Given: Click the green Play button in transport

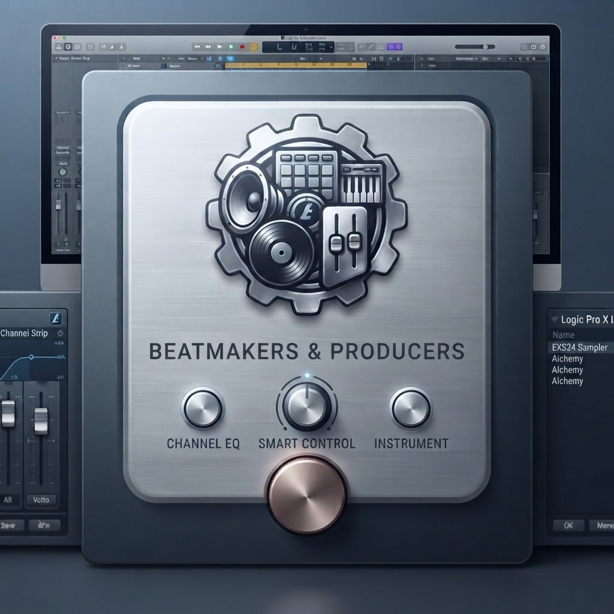Looking at the screenshot, I should (231, 47).
